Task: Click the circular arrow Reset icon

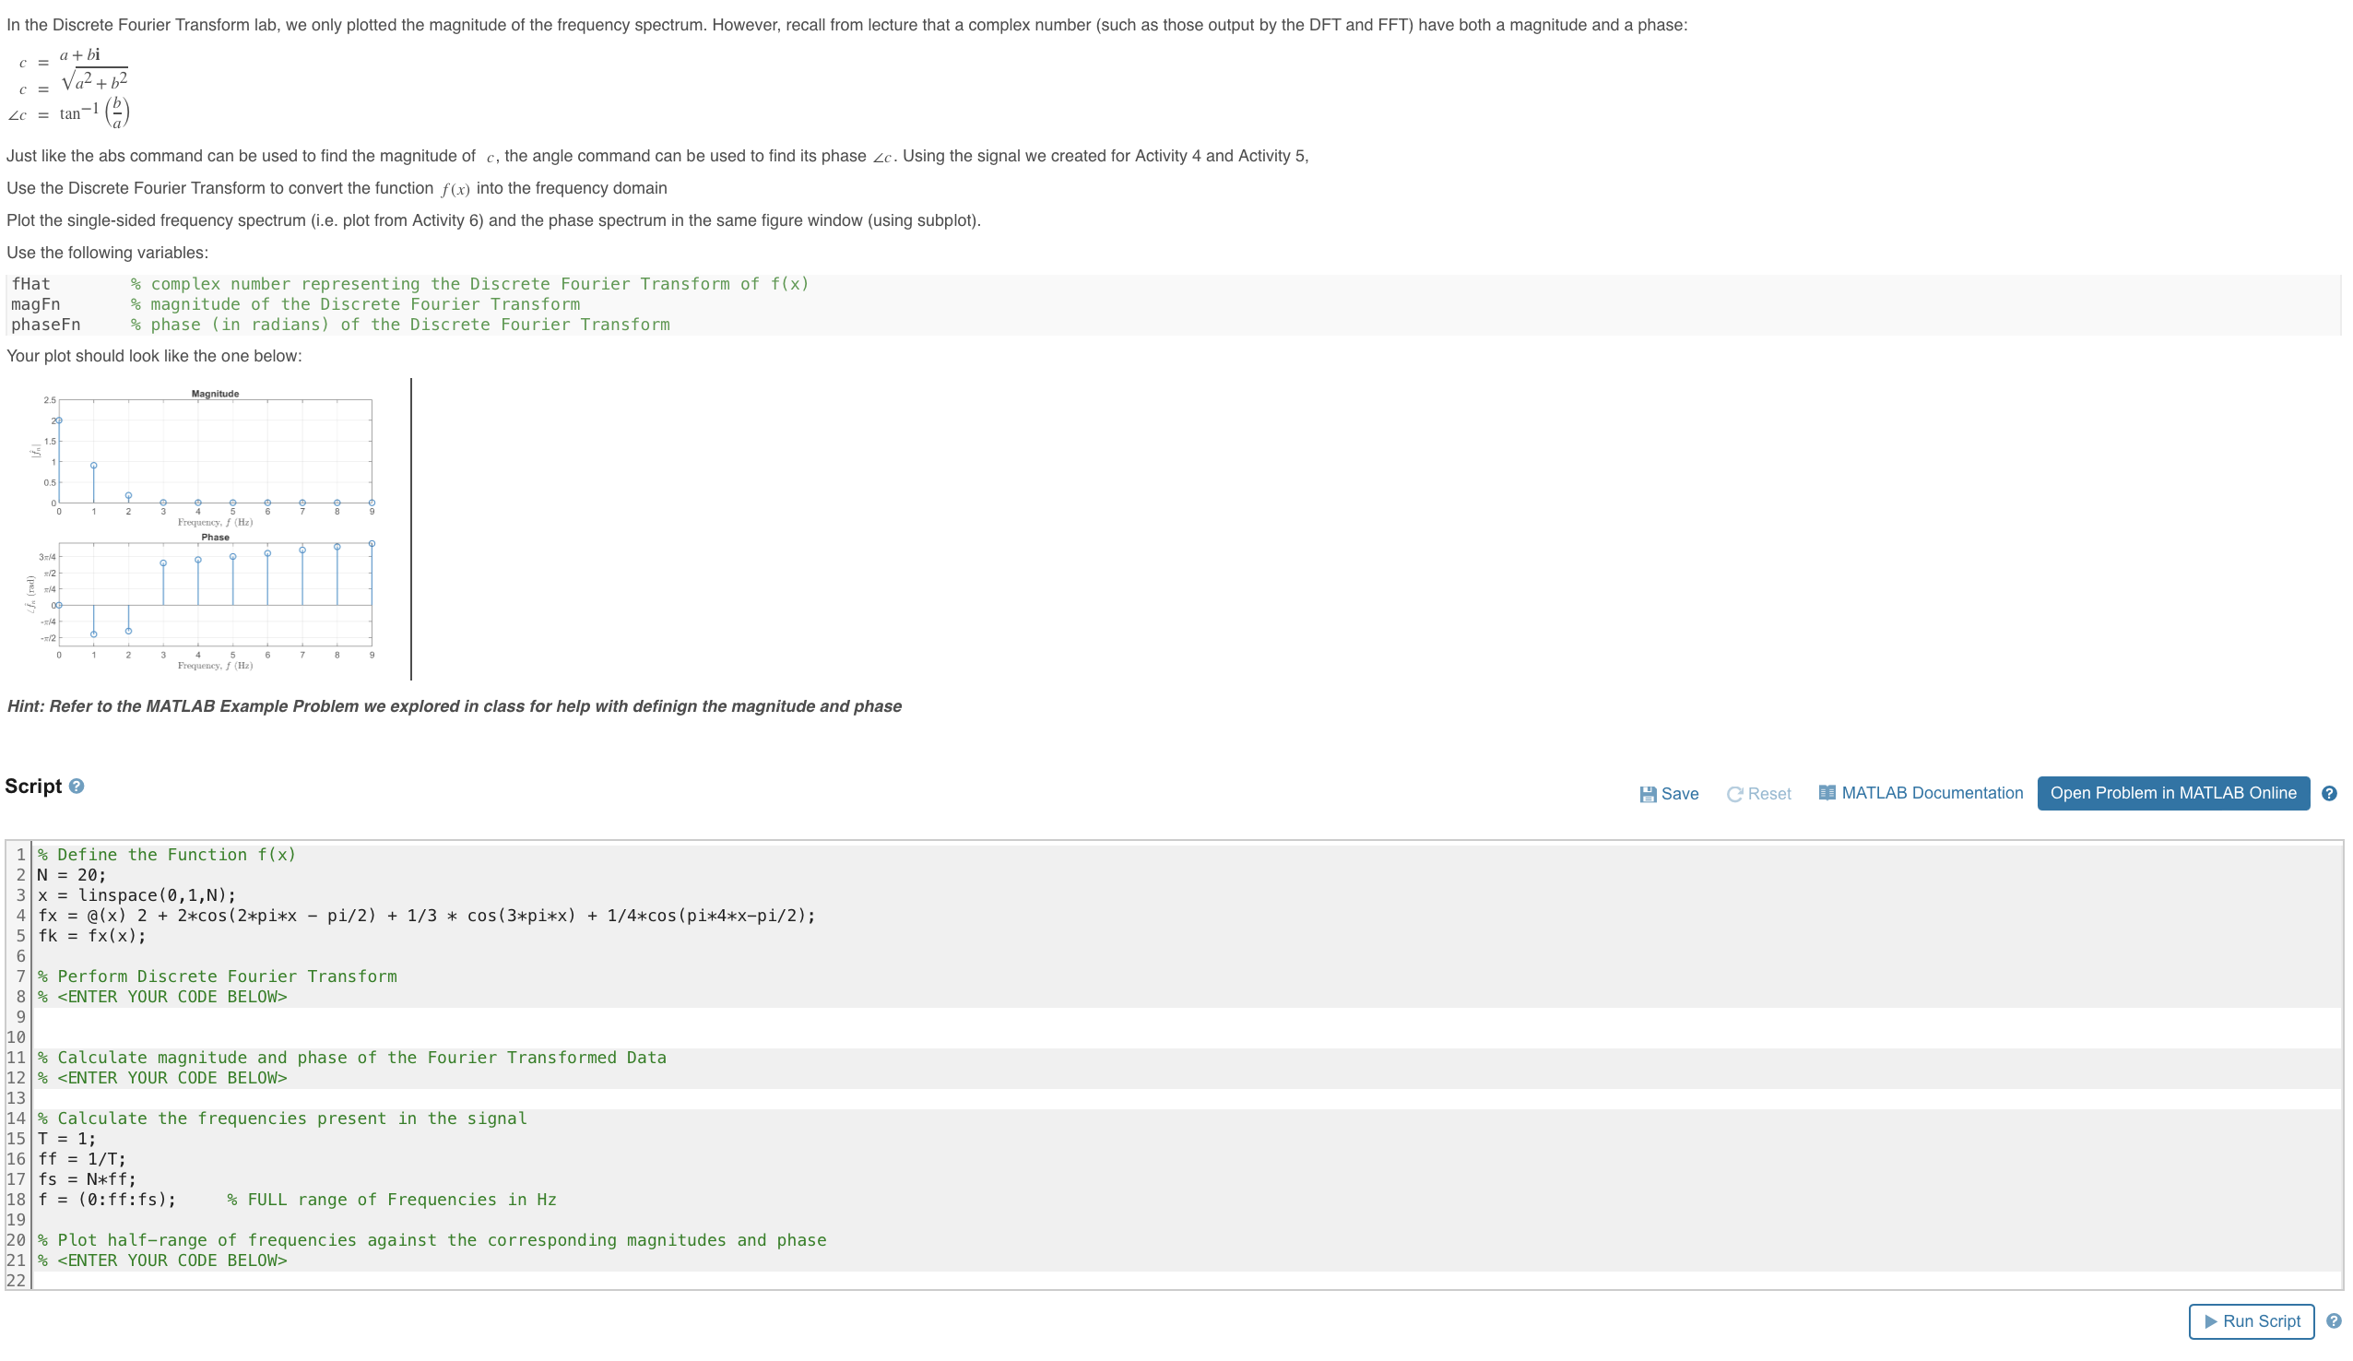Action: click(x=1734, y=794)
